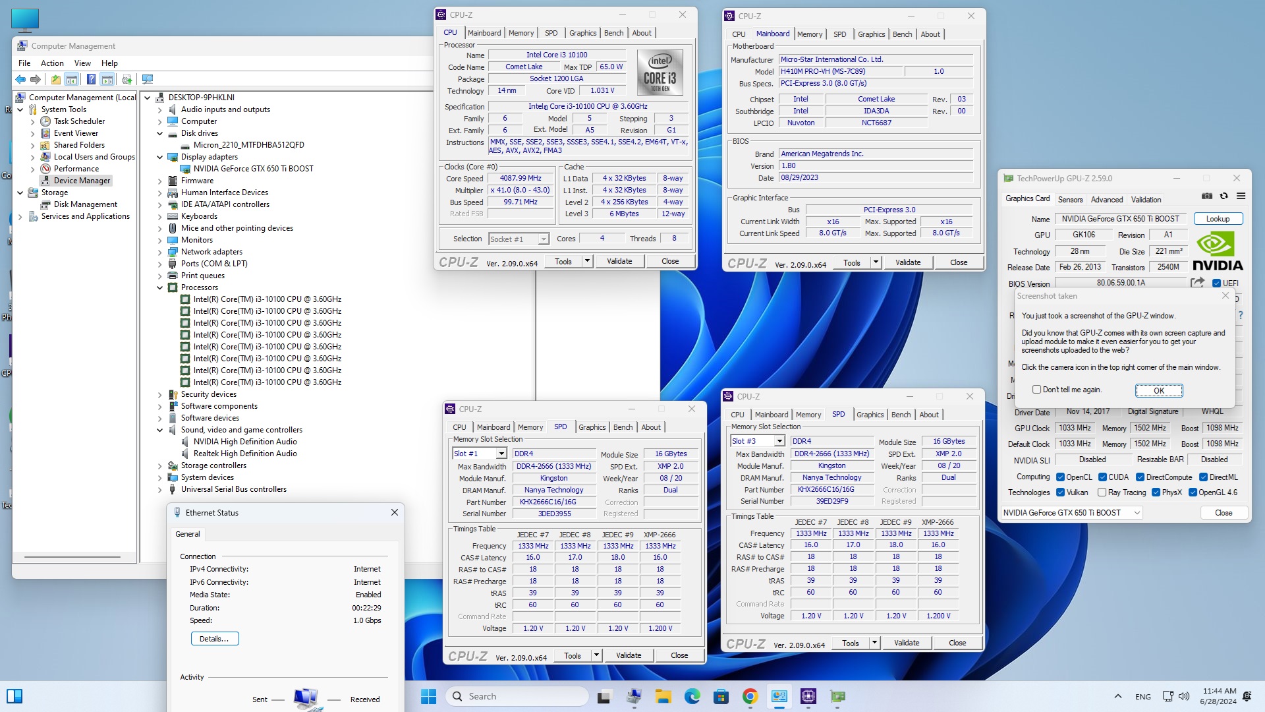The height and width of the screenshot is (712, 1265).
Task: Click the Intel Core i3 badge in CPU-Z
Action: pos(660,73)
